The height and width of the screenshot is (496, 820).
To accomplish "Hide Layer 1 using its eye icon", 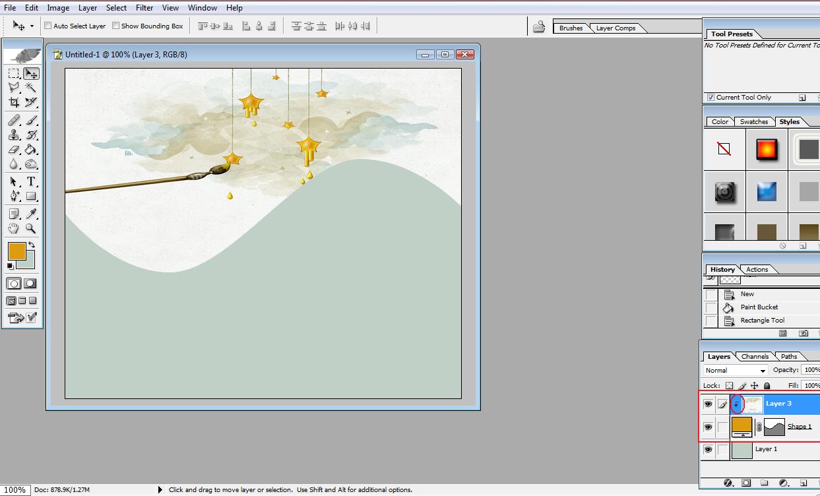I will coord(708,450).
